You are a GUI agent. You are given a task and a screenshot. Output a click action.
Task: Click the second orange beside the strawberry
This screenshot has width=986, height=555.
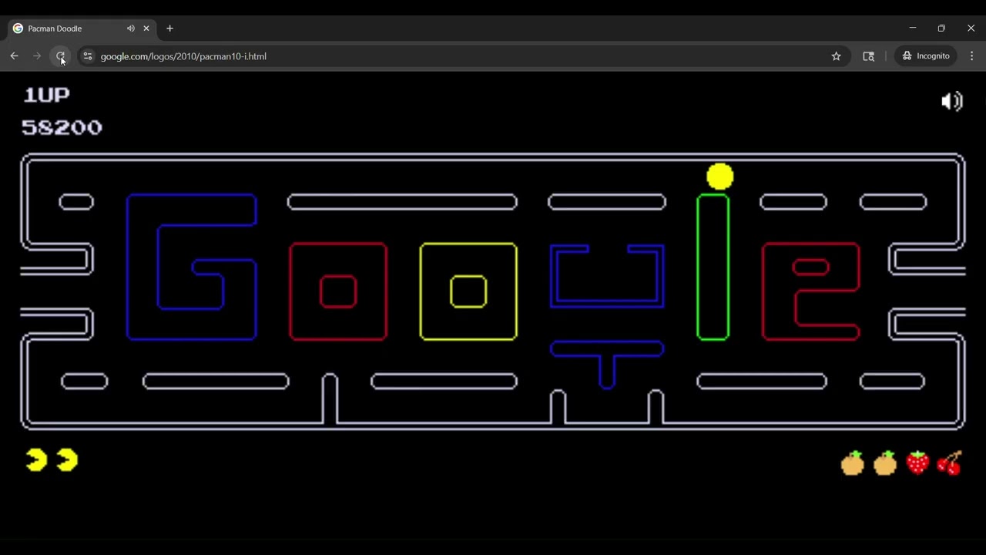click(x=885, y=462)
